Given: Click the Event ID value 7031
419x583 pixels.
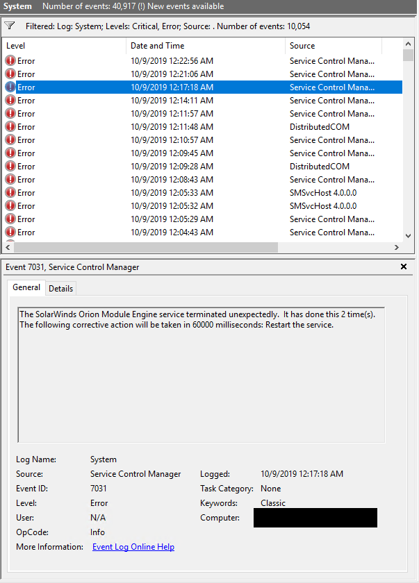Looking at the screenshot, I should (x=98, y=488).
